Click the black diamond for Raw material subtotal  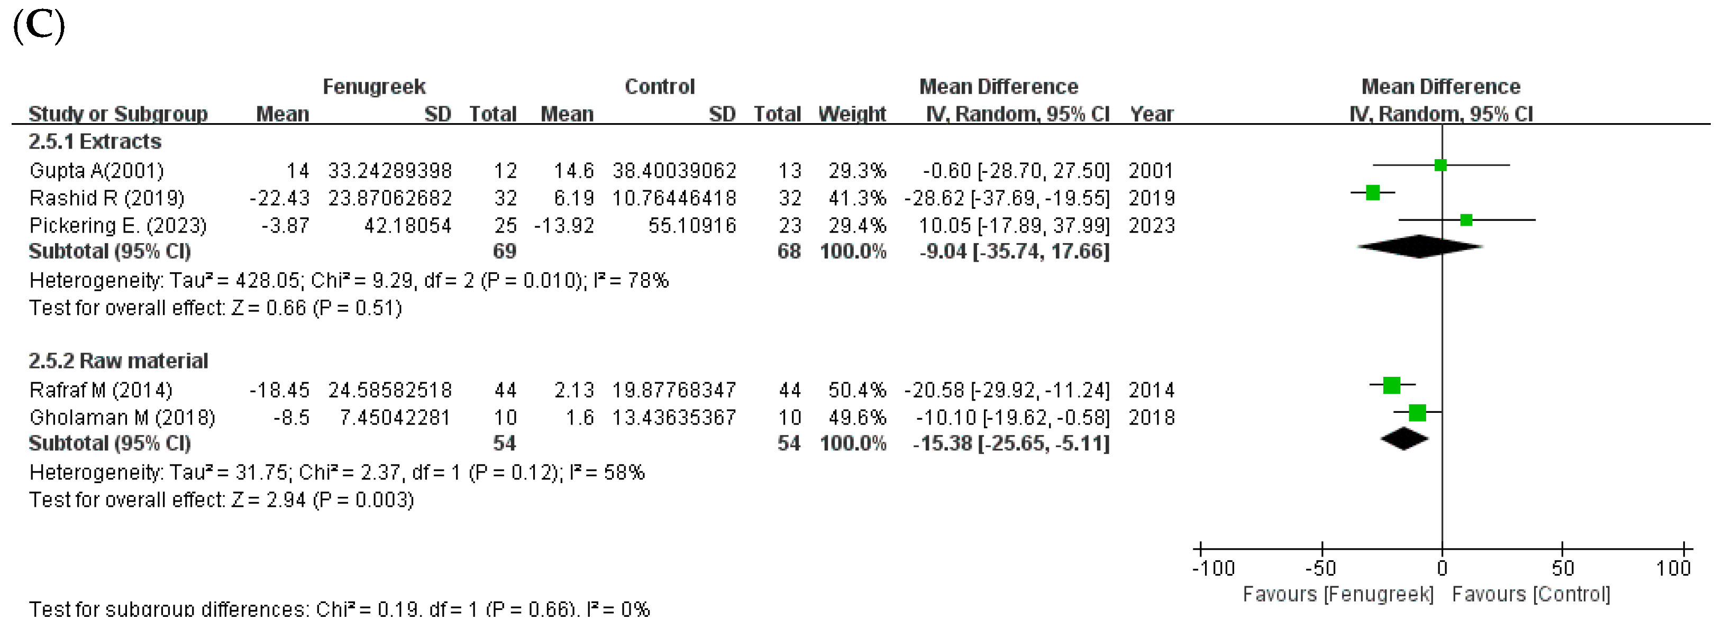tap(1404, 439)
